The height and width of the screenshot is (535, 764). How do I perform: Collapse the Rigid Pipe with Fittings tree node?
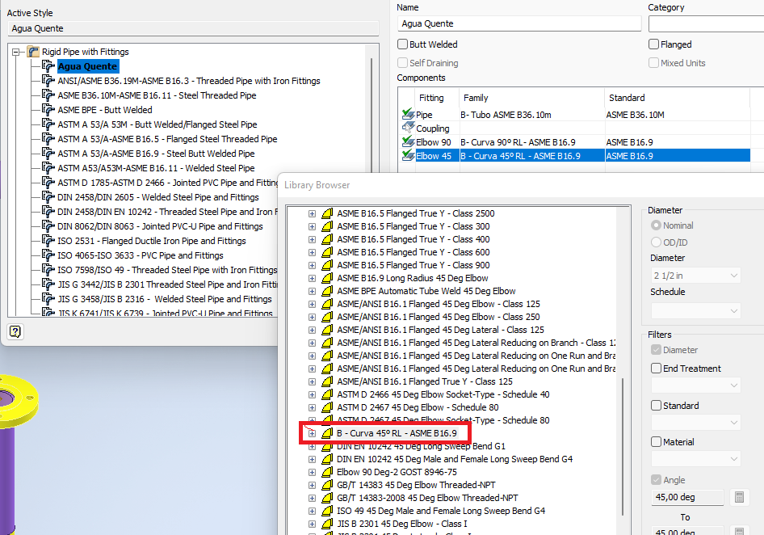pos(16,52)
